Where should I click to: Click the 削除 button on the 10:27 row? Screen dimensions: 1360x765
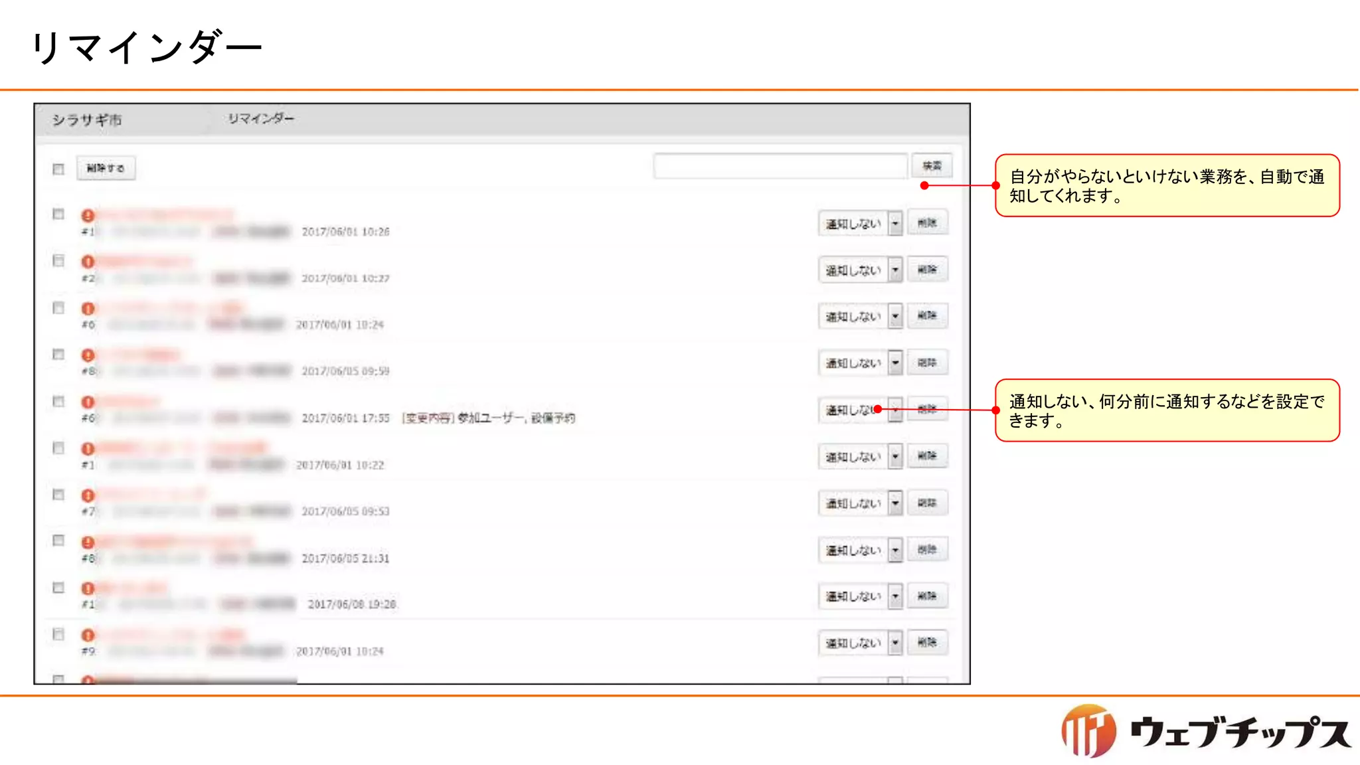pyautogui.click(x=927, y=270)
